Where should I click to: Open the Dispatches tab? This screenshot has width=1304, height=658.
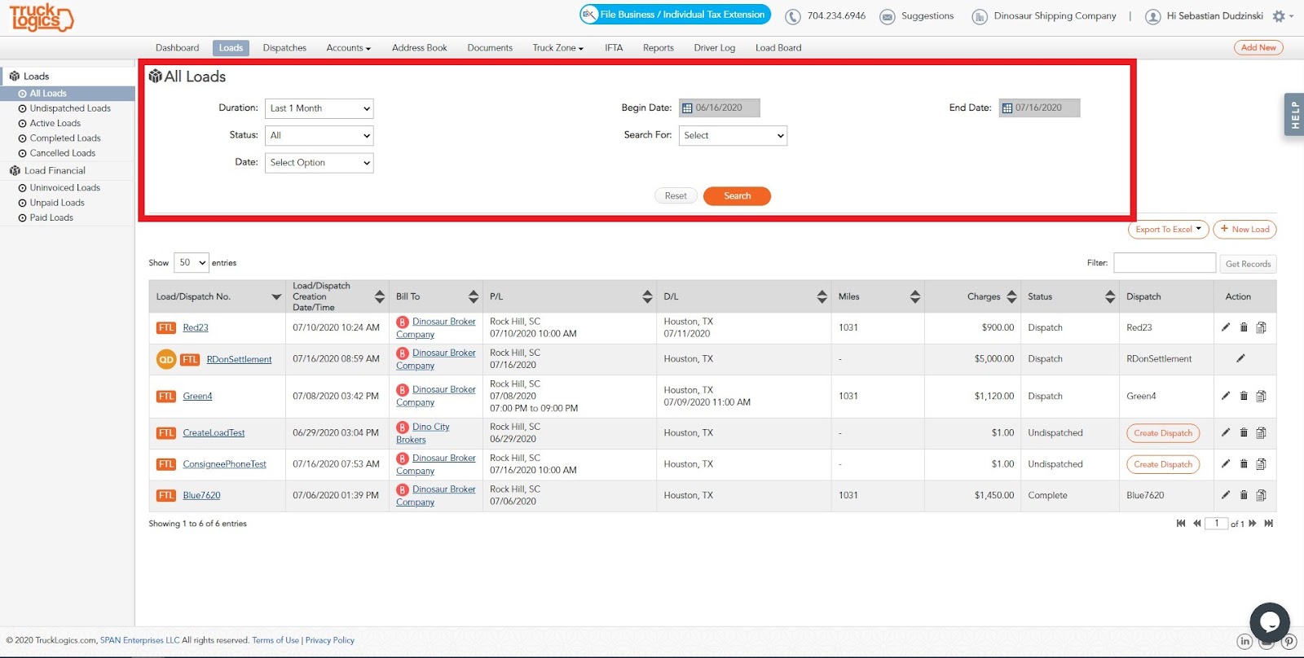coord(284,48)
